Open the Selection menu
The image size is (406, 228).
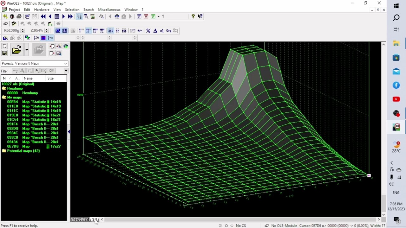point(72,9)
